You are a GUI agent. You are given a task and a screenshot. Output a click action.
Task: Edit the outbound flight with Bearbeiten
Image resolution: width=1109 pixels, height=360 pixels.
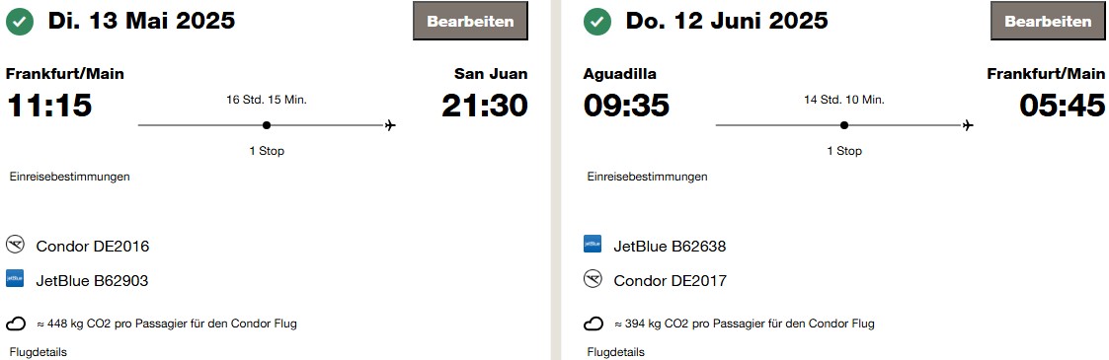(x=470, y=21)
